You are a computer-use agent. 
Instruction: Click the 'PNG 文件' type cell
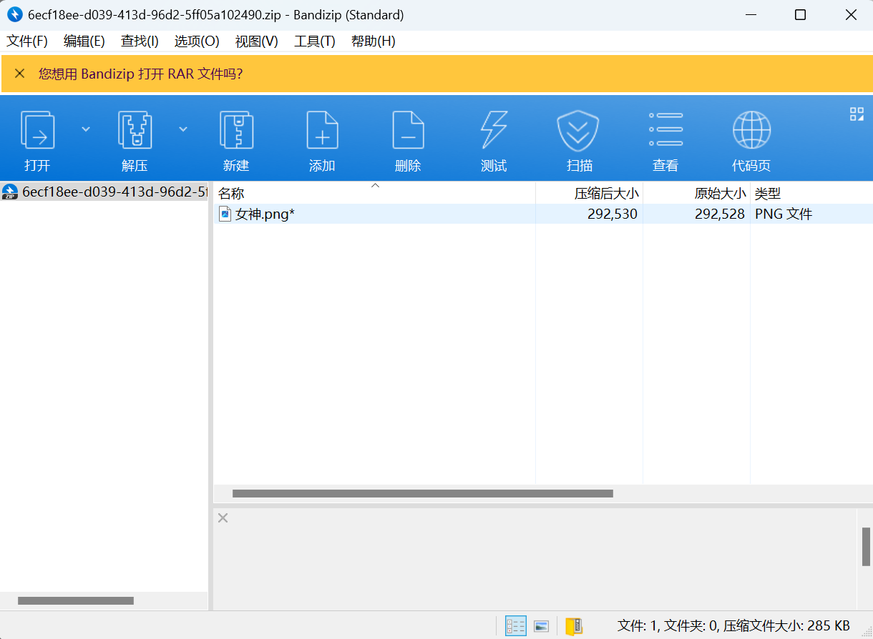(x=784, y=214)
